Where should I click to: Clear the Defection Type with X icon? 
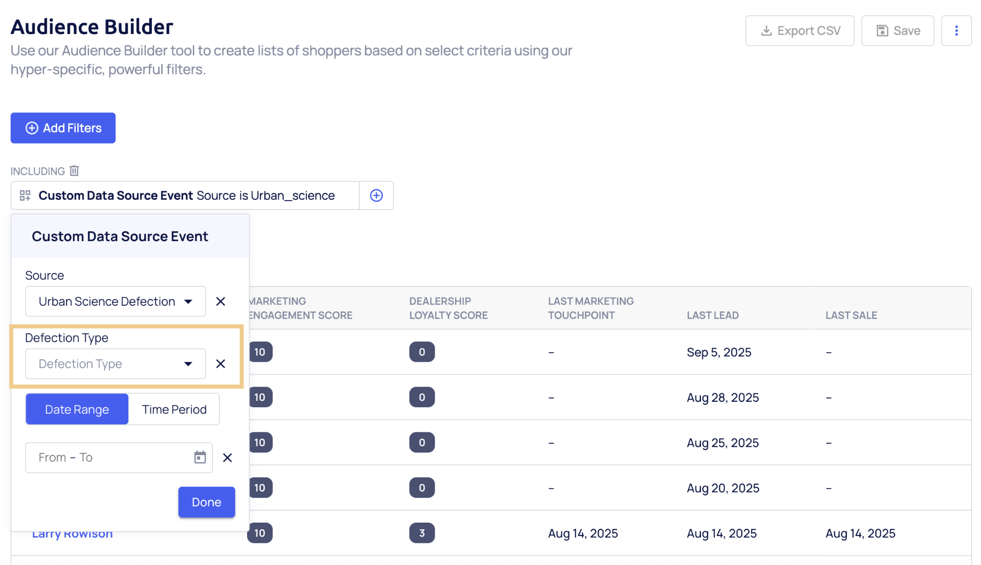[x=220, y=364]
